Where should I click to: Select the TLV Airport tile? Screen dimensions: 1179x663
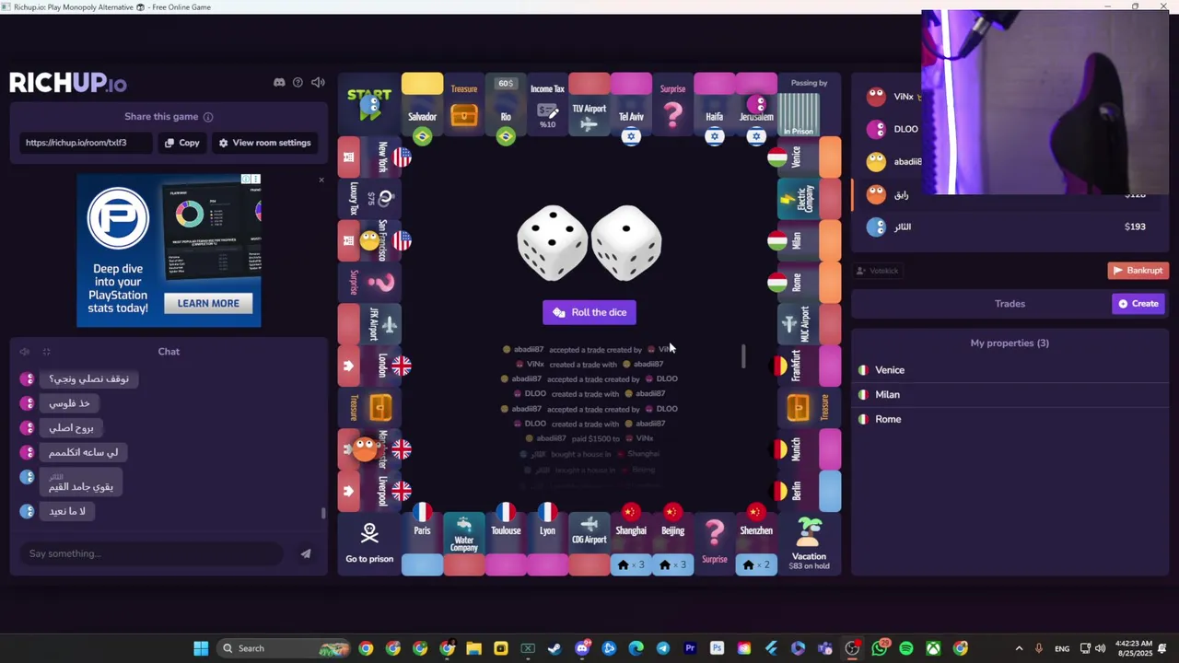pos(589,105)
